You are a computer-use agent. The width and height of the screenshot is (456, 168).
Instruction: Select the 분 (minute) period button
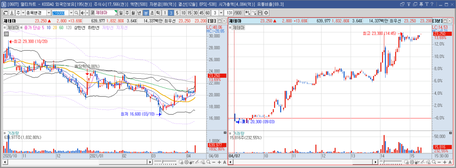(x=146, y=13)
